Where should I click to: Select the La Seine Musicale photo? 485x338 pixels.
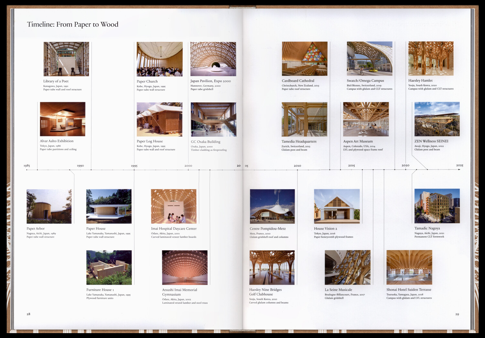(x=347, y=267)
